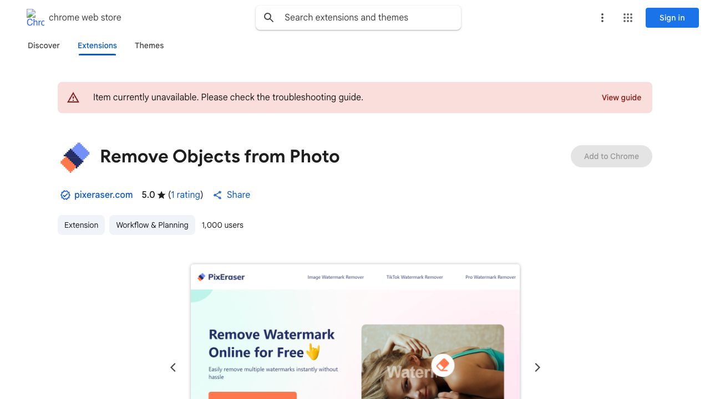Focus the Search extensions and themes field
The image size is (710, 399).
click(x=366, y=18)
